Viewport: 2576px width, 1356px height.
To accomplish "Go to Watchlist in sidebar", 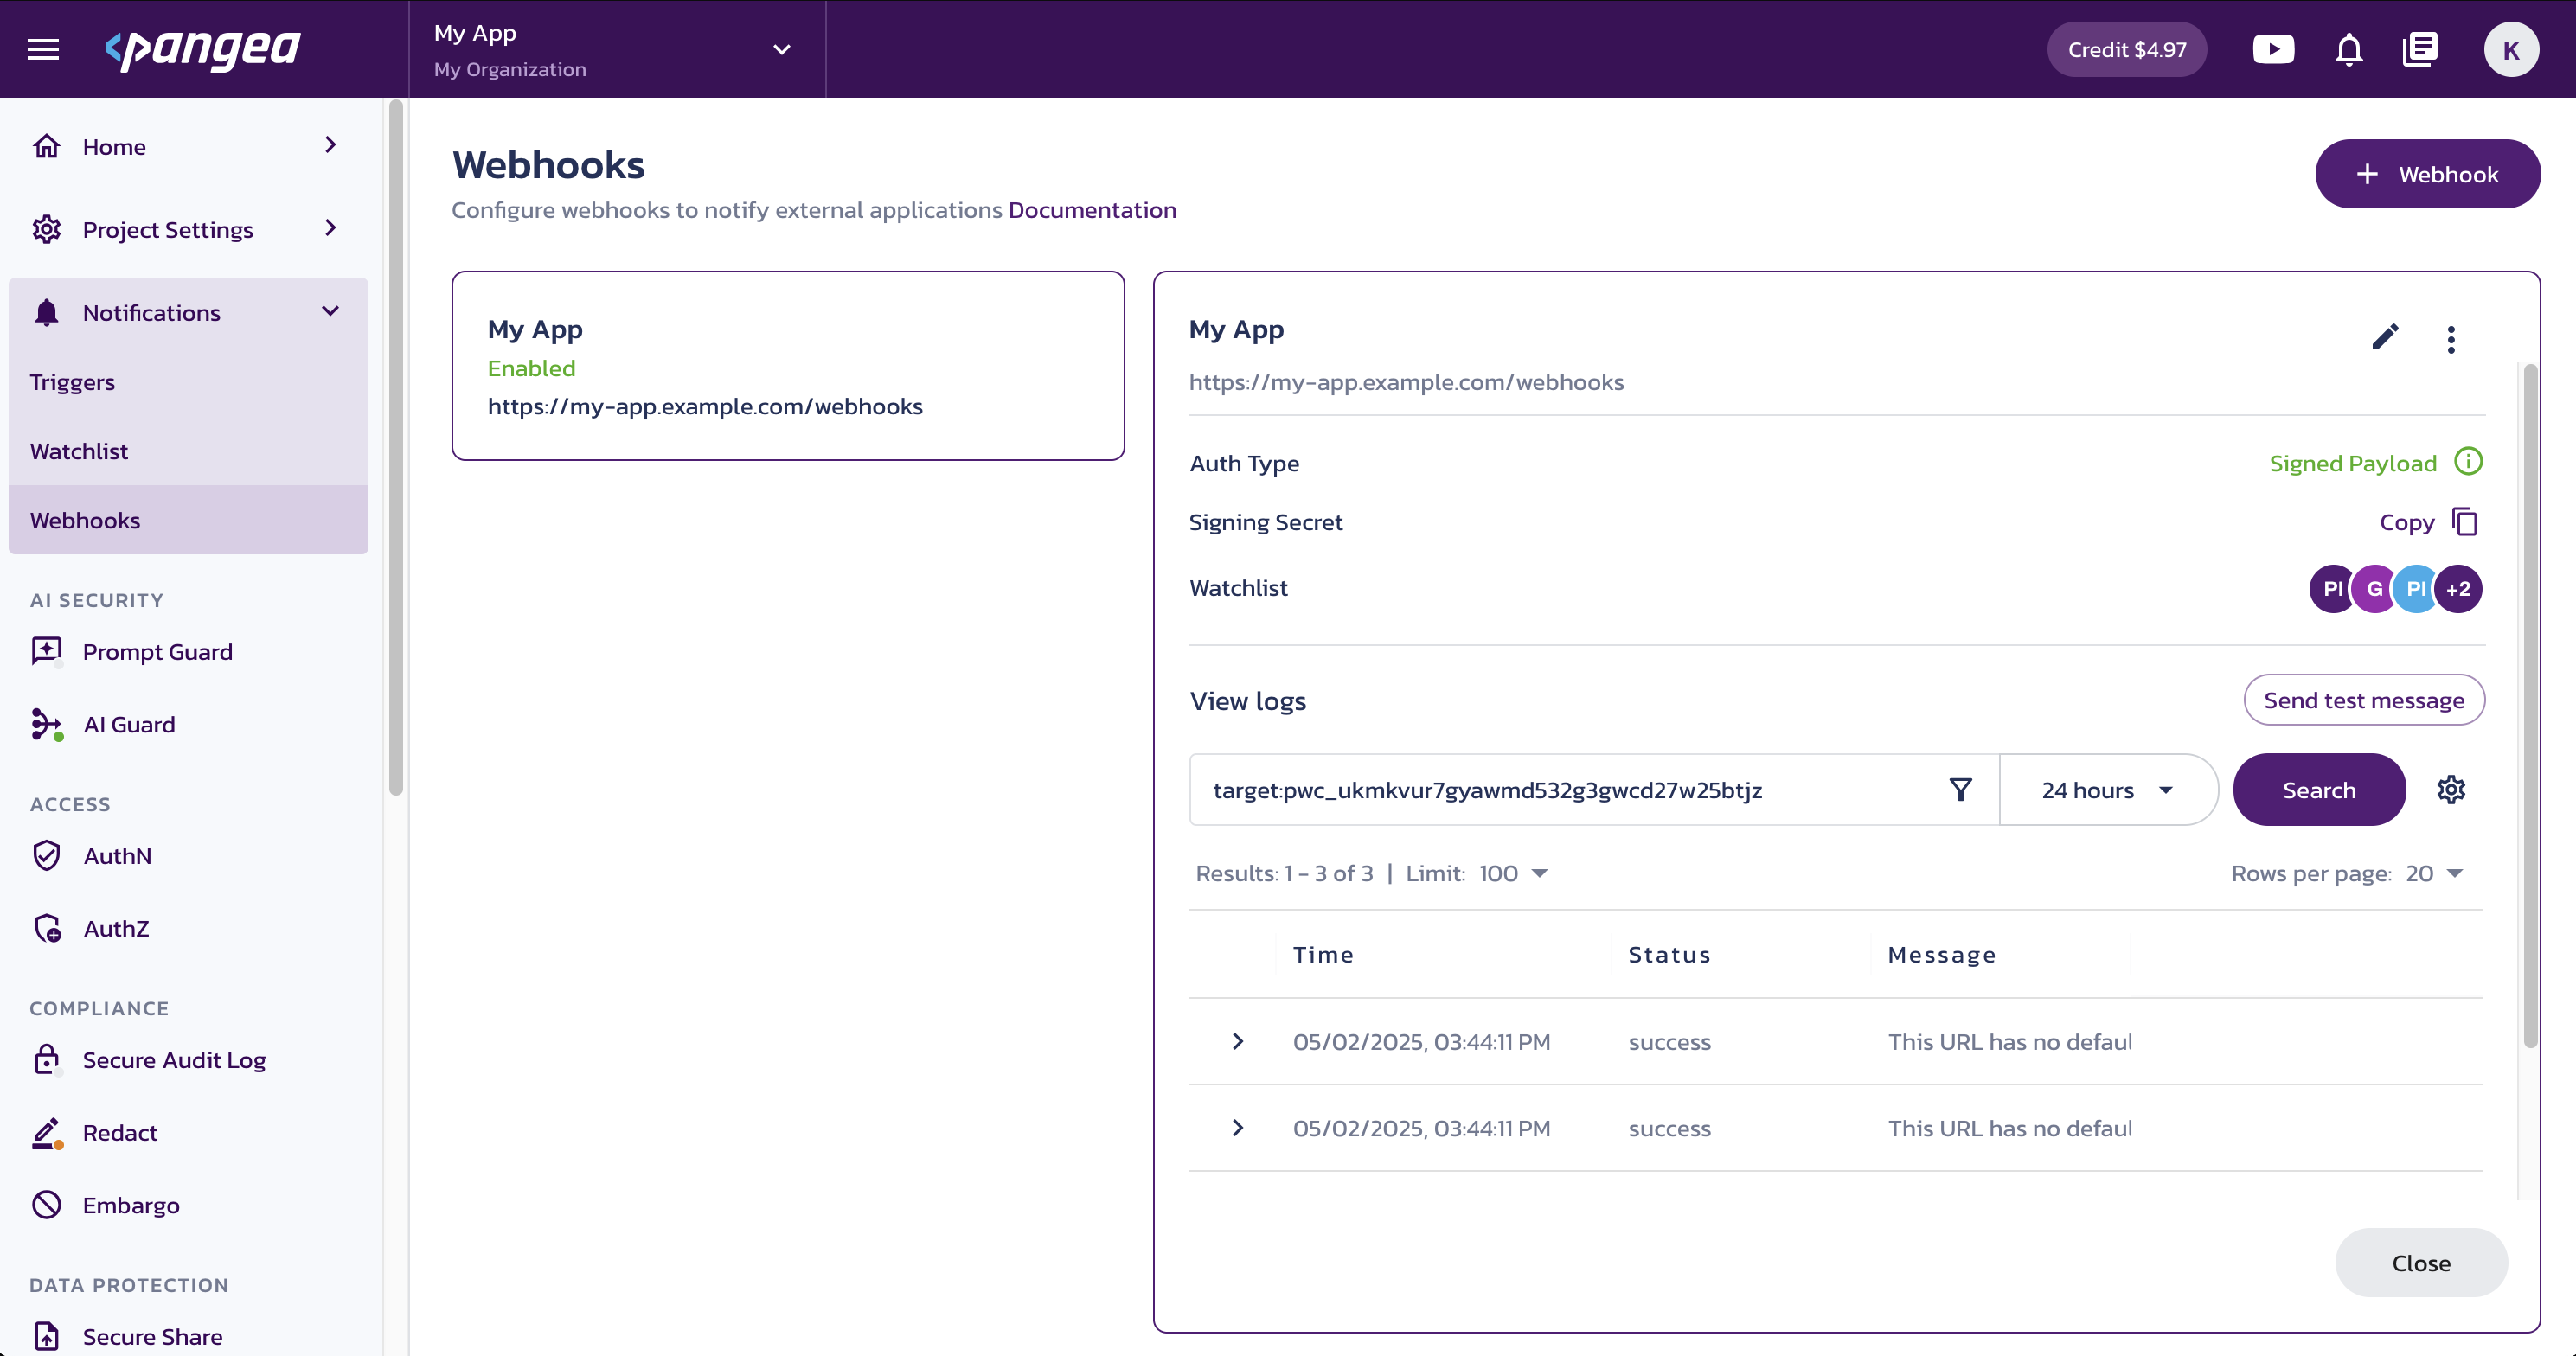I will (x=188, y=451).
